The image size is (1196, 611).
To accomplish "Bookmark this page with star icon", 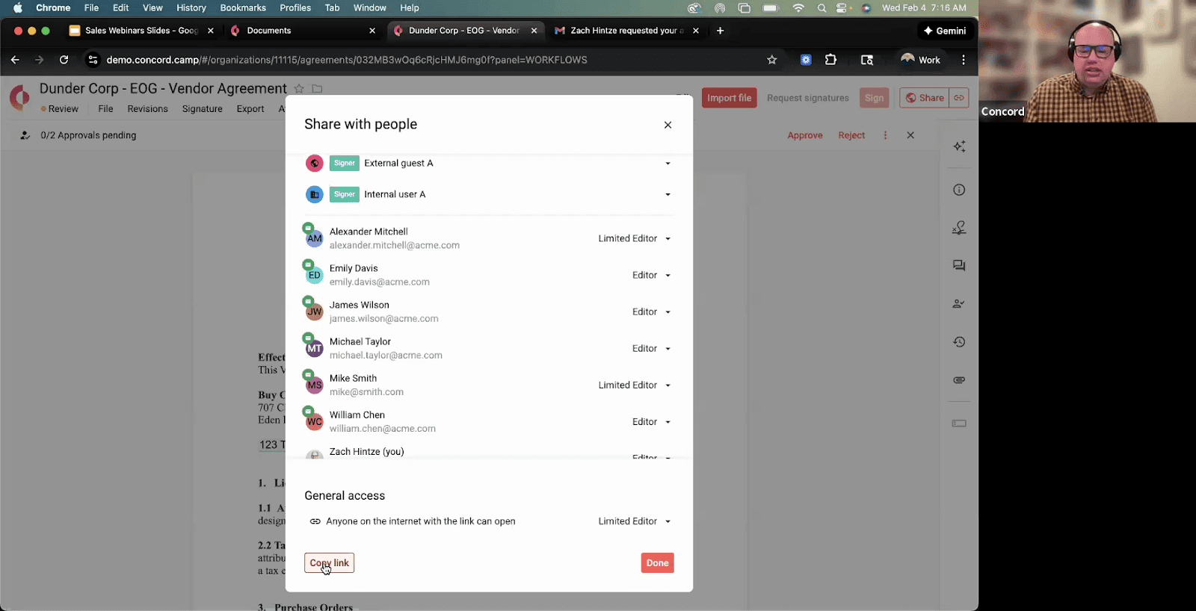I will point(772,60).
